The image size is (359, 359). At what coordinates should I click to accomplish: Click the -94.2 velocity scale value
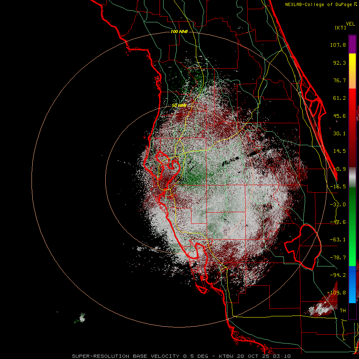(x=338, y=275)
